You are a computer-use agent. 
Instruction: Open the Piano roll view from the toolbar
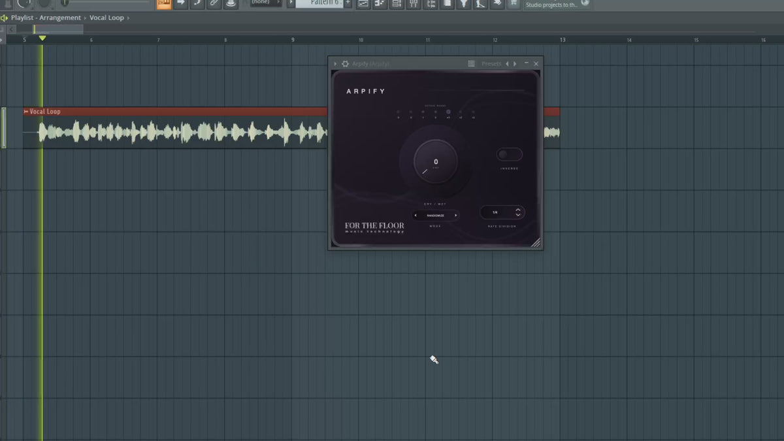[380, 4]
